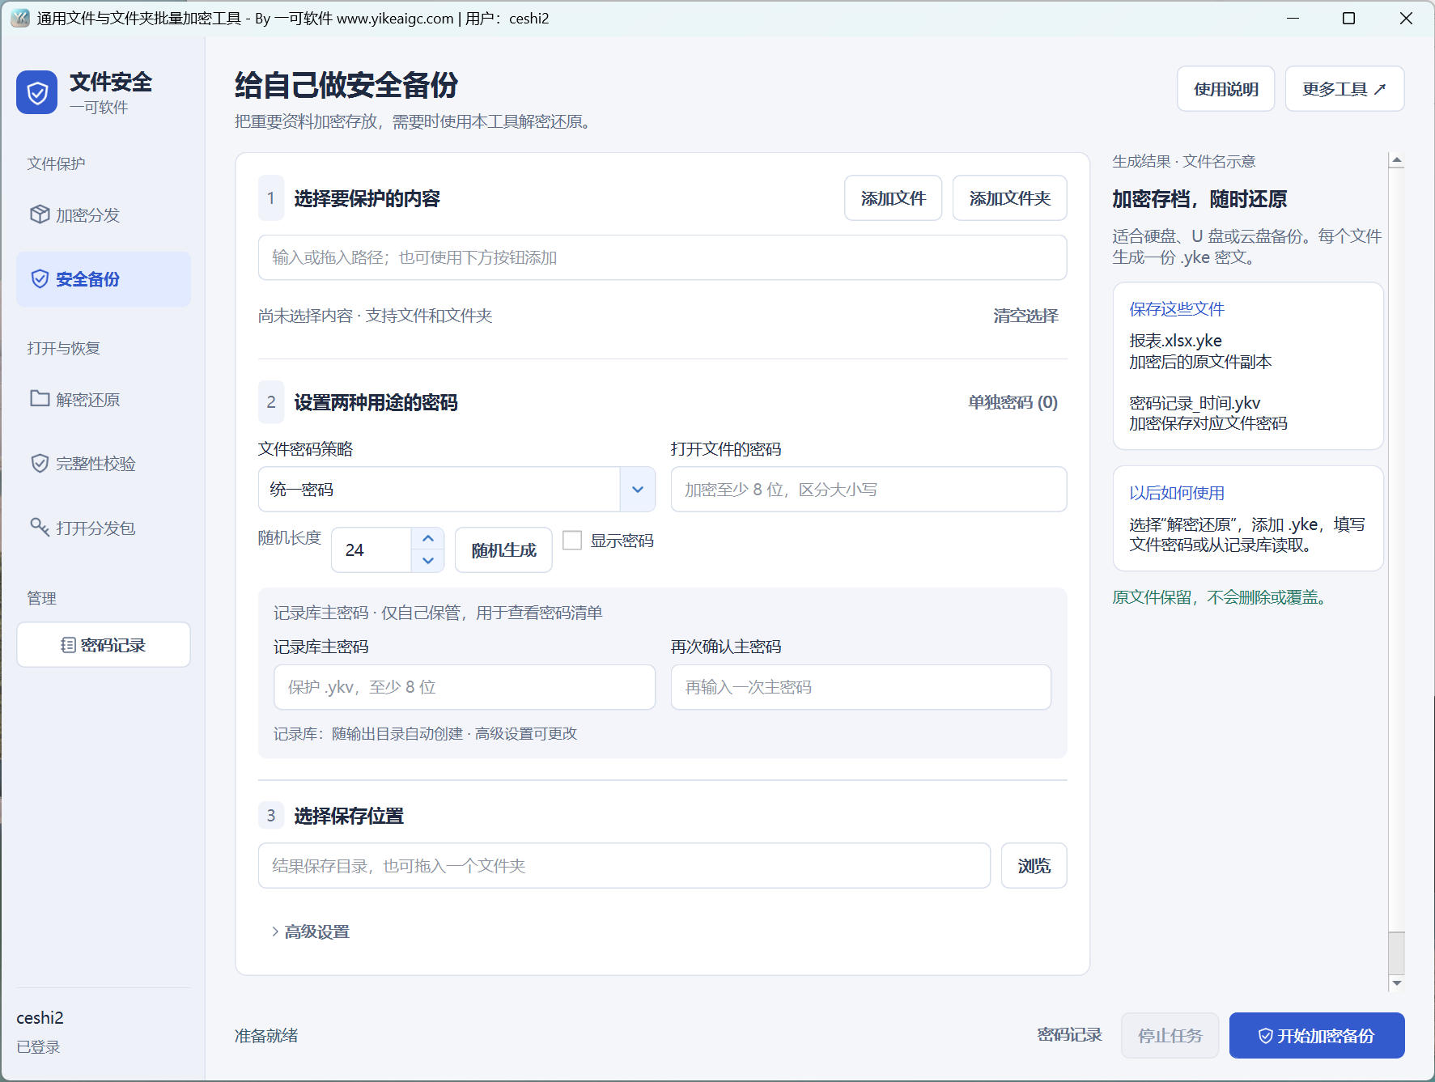Click the 密码记录 link in the bottom bar

pos(1070,1035)
